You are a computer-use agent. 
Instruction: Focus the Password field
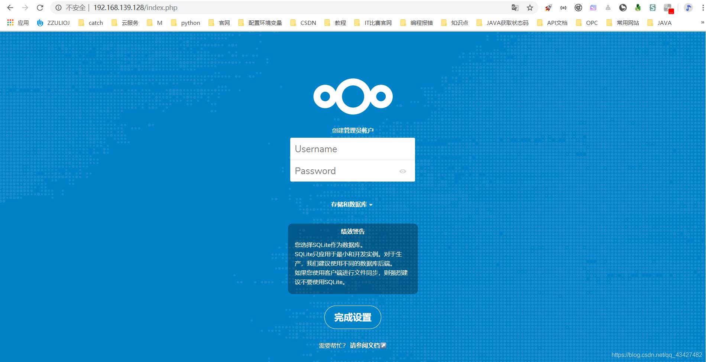pyautogui.click(x=353, y=171)
